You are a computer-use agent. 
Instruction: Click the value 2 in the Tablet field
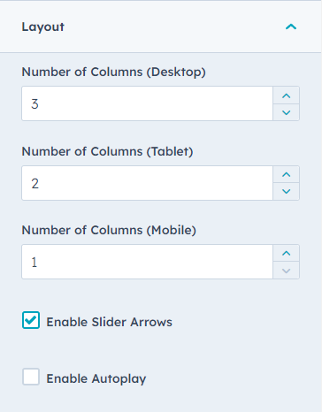click(x=34, y=184)
